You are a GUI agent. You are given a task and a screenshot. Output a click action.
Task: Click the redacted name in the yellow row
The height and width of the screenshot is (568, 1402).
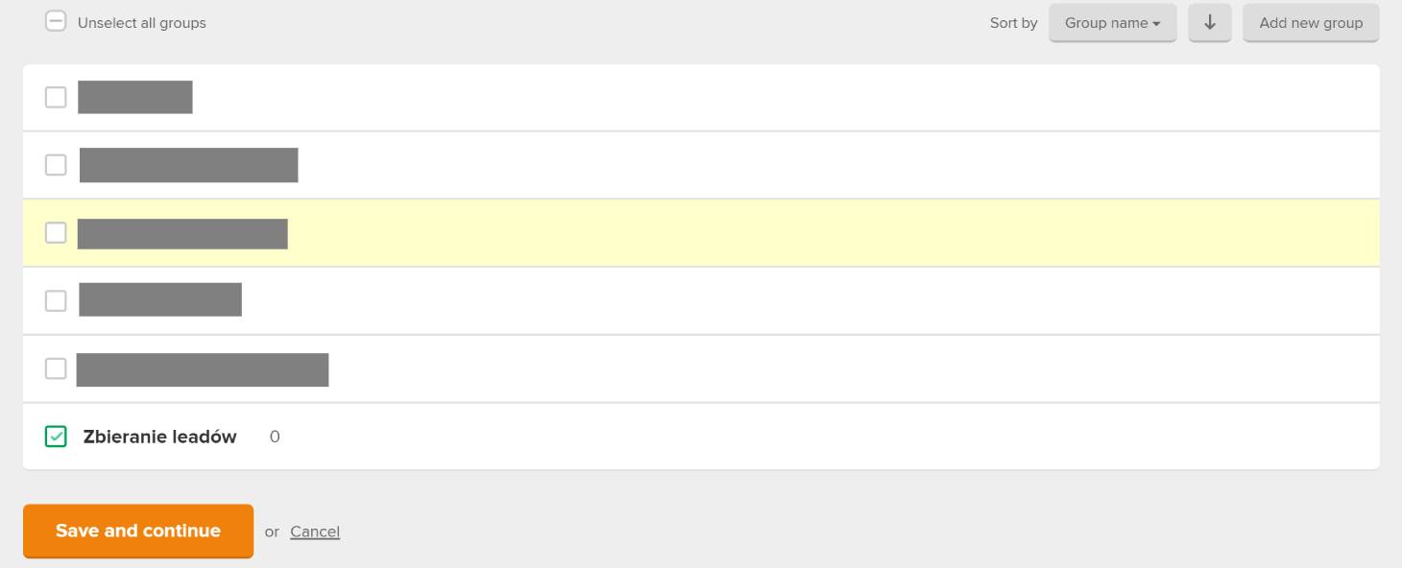tap(182, 233)
